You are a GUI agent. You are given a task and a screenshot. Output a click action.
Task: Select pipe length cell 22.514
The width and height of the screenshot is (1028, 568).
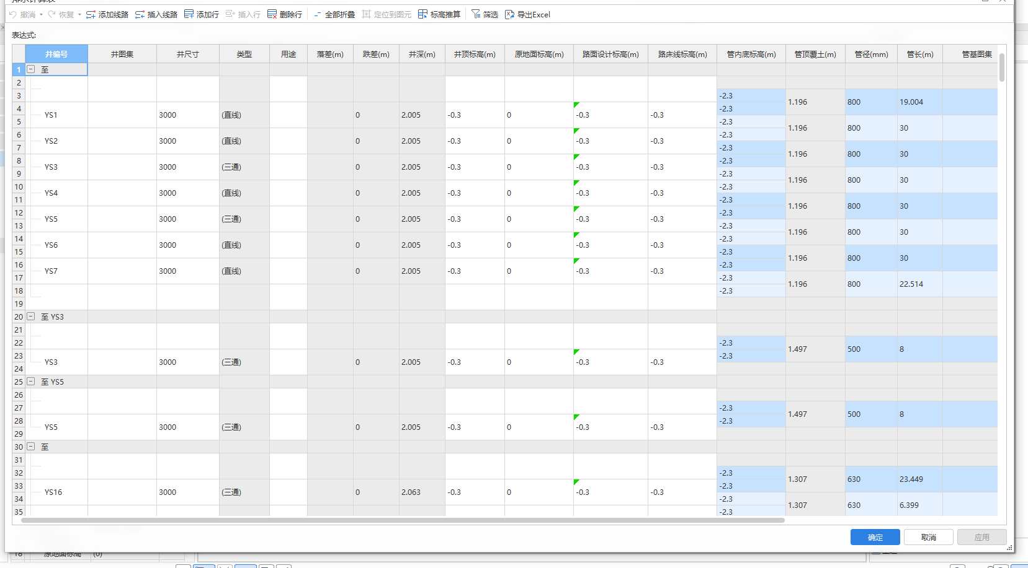920,284
